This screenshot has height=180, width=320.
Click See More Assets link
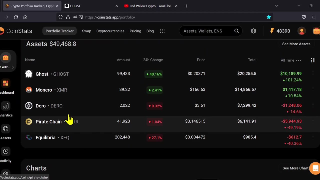pyautogui.click(x=296, y=44)
